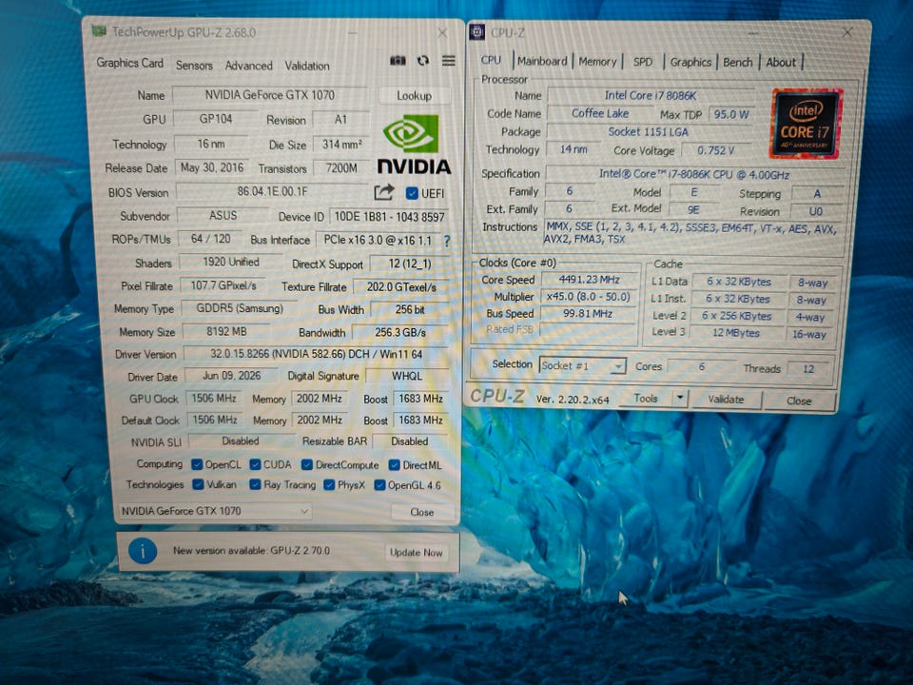The image size is (913, 685).
Task: Click the BIOS Version field 86.04.1E.00.1F
Action: click(x=273, y=191)
